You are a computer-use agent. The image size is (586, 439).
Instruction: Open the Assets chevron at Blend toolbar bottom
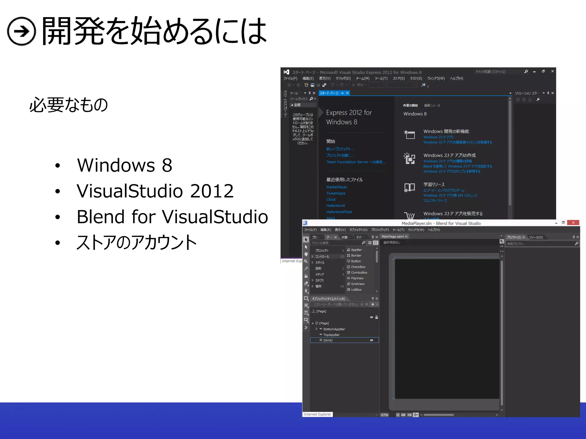click(x=306, y=328)
